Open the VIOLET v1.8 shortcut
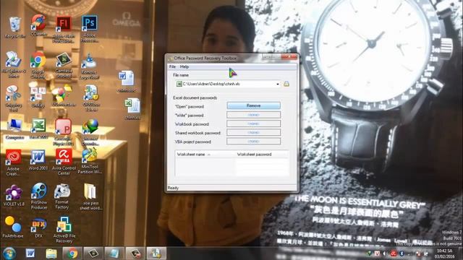 click(x=14, y=195)
